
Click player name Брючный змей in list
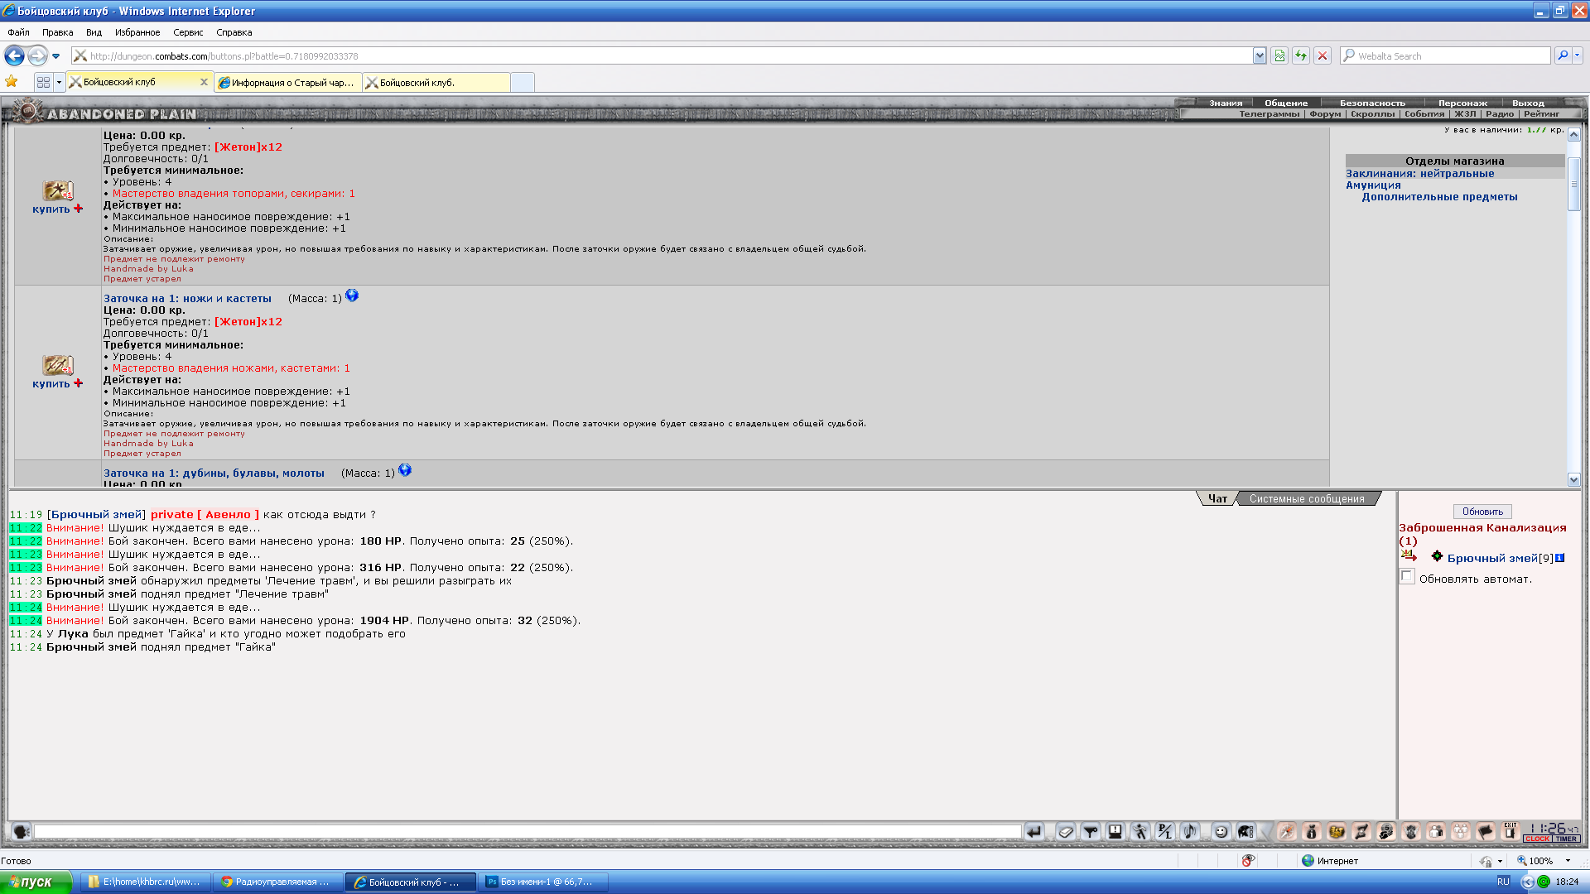(x=1491, y=558)
